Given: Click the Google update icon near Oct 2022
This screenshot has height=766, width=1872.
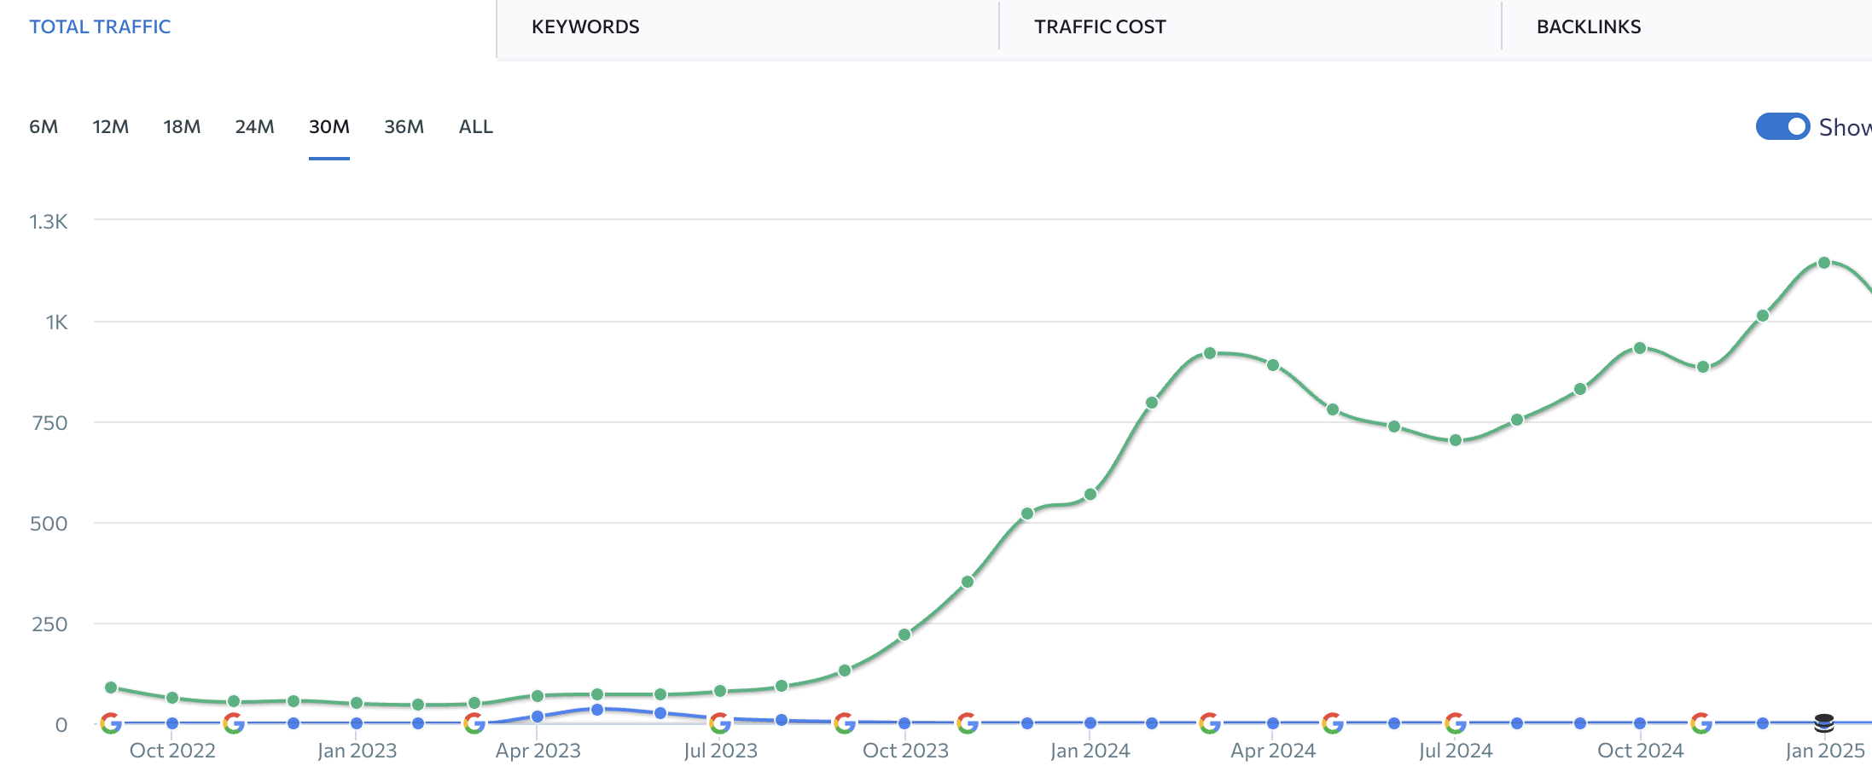Looking at the screenshot, I should [111, 723].
